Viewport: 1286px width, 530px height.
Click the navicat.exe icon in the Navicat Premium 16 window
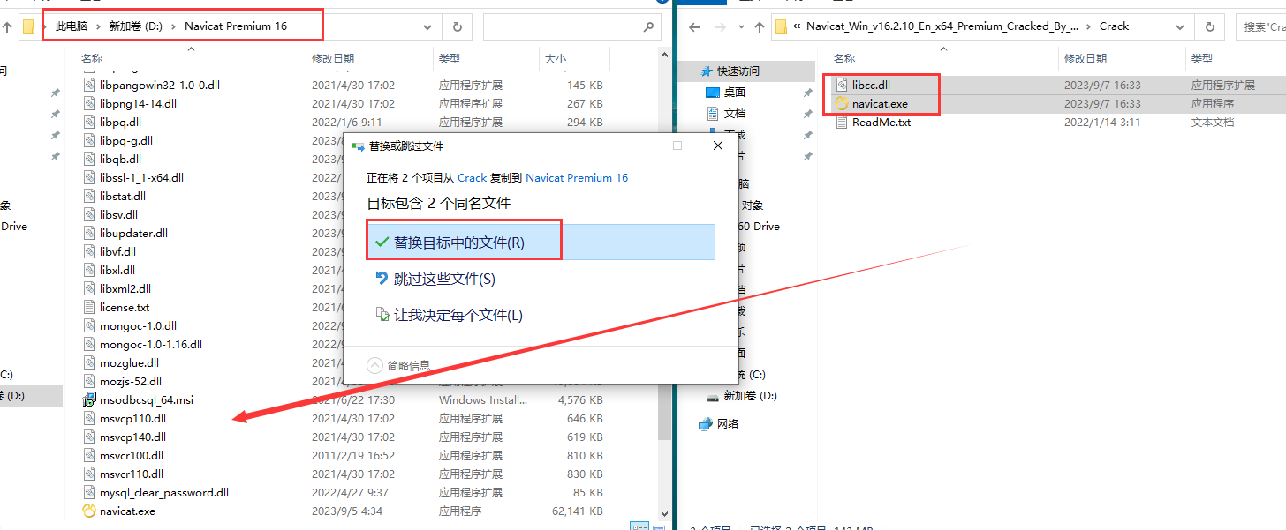click(x=89, y=511)
